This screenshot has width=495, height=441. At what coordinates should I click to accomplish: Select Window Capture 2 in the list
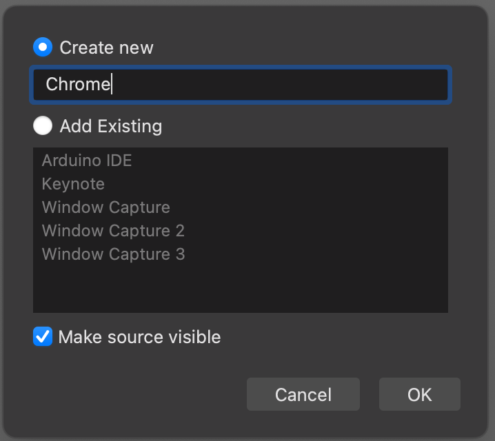tap(113, 231)
